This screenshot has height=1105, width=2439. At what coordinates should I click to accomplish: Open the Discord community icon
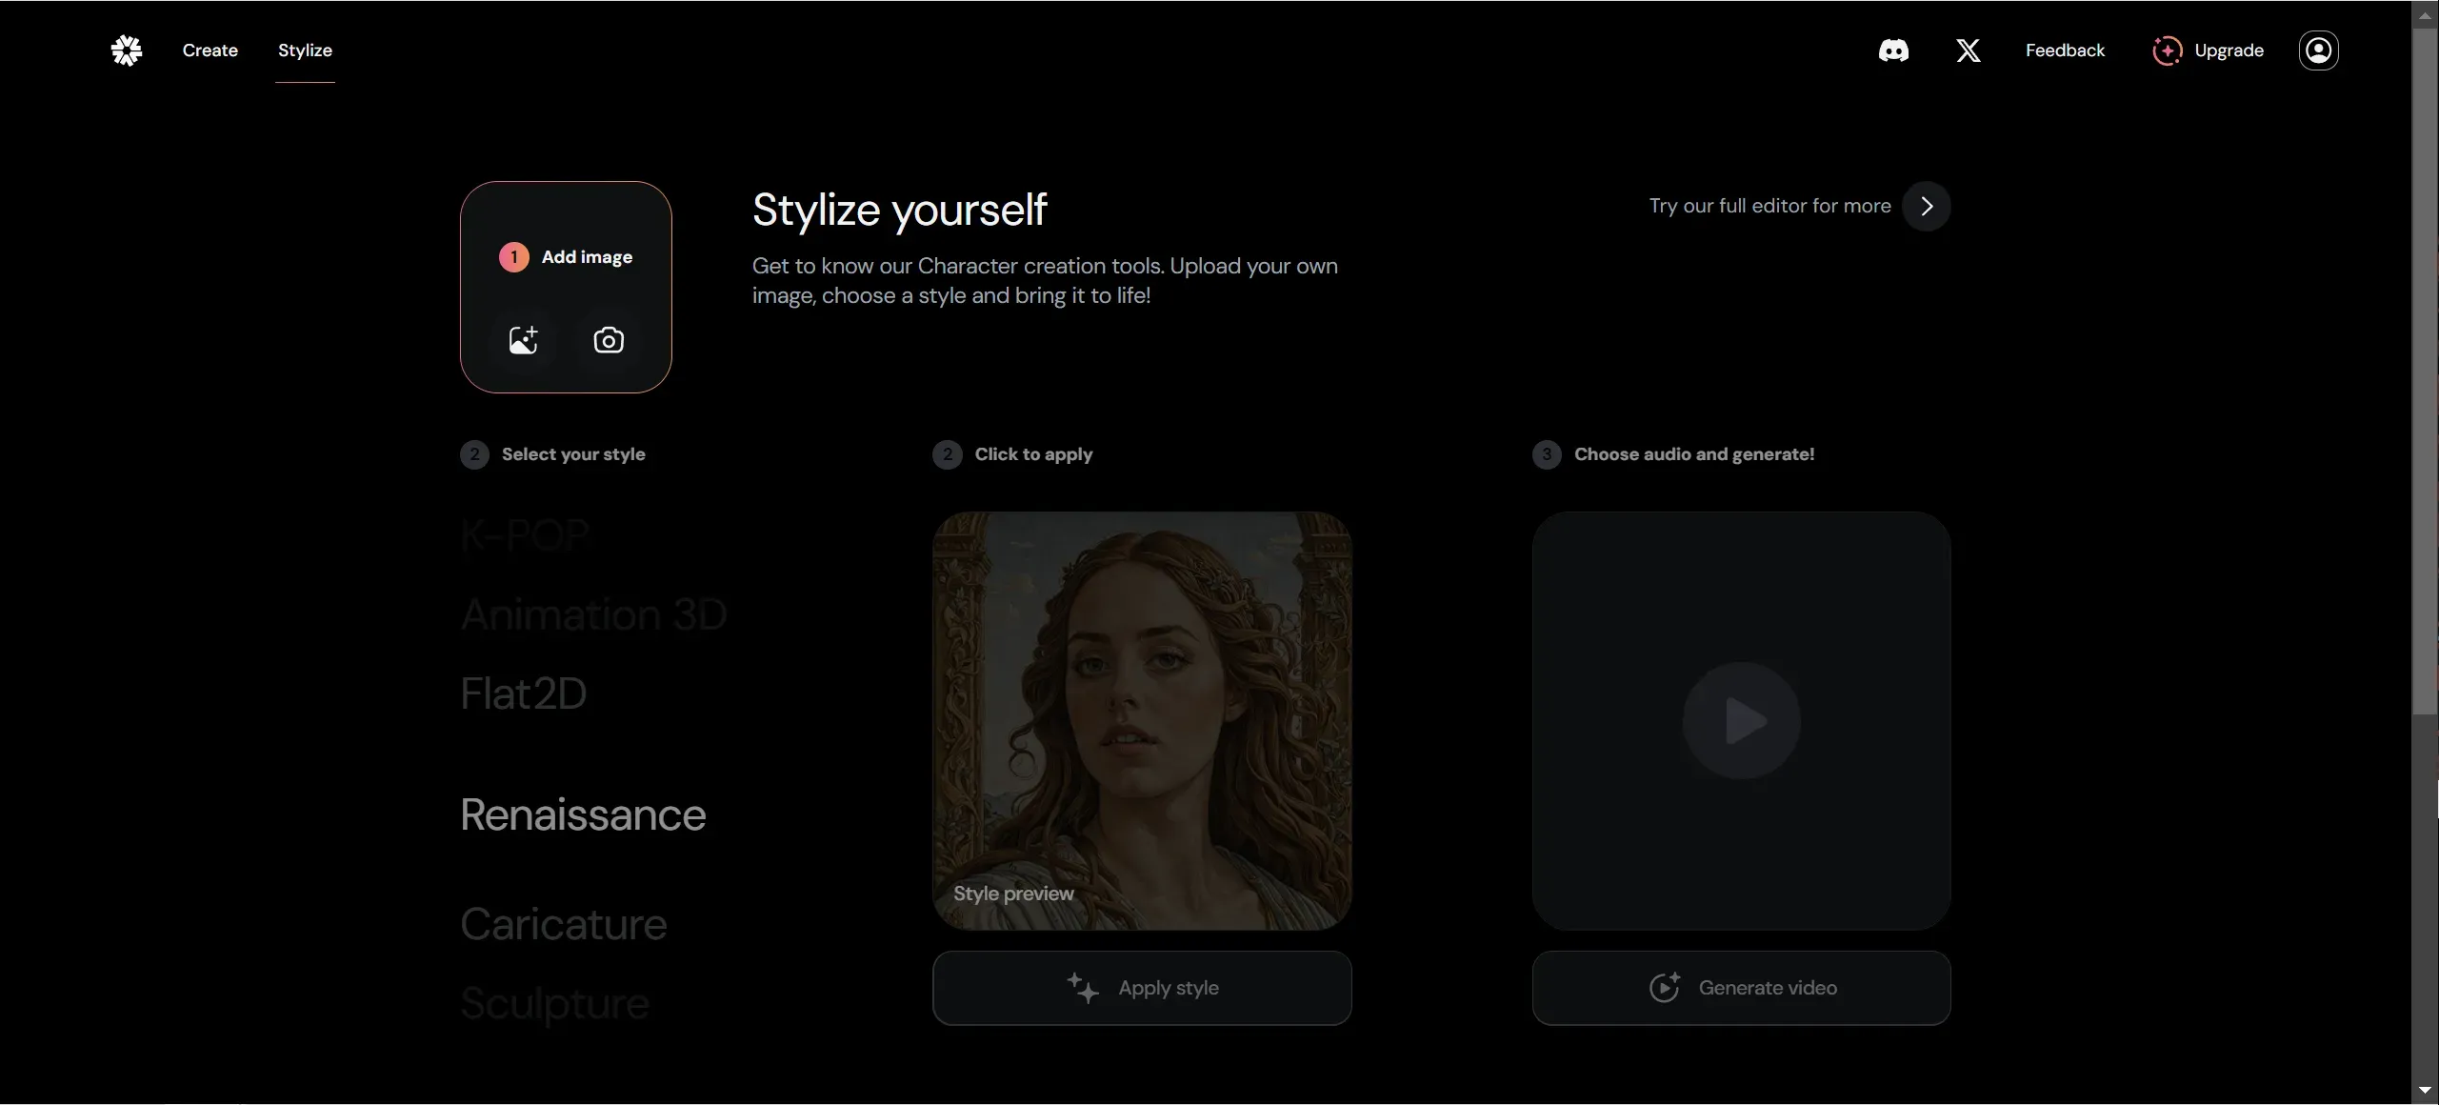tap(1892, 50)
